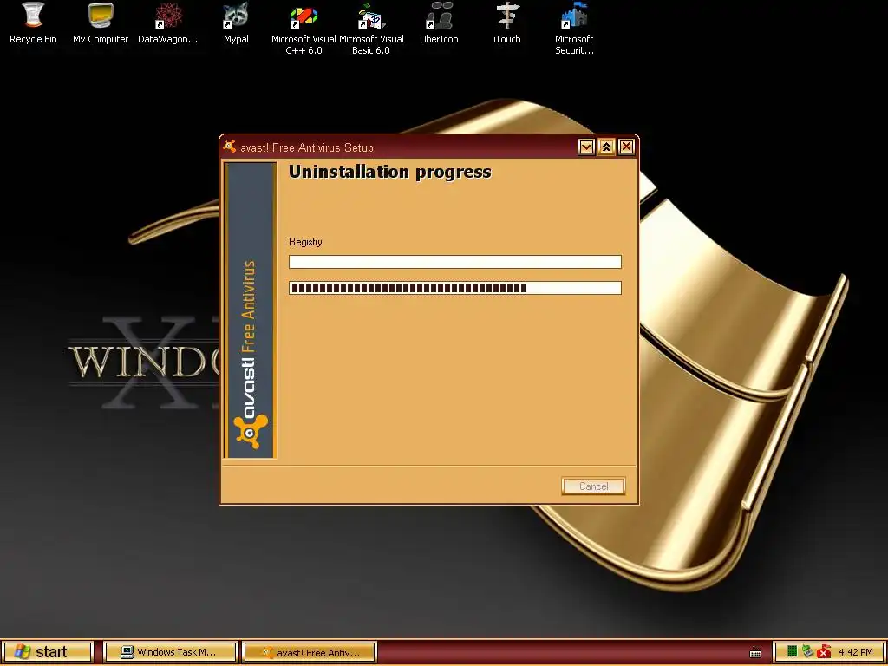The width and height of the screenshot is (888, 666).
Task: Select the Mypal browser shortcut
Action: [236, 23]
